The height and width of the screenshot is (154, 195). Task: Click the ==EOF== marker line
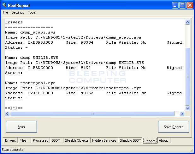point(14,108)
